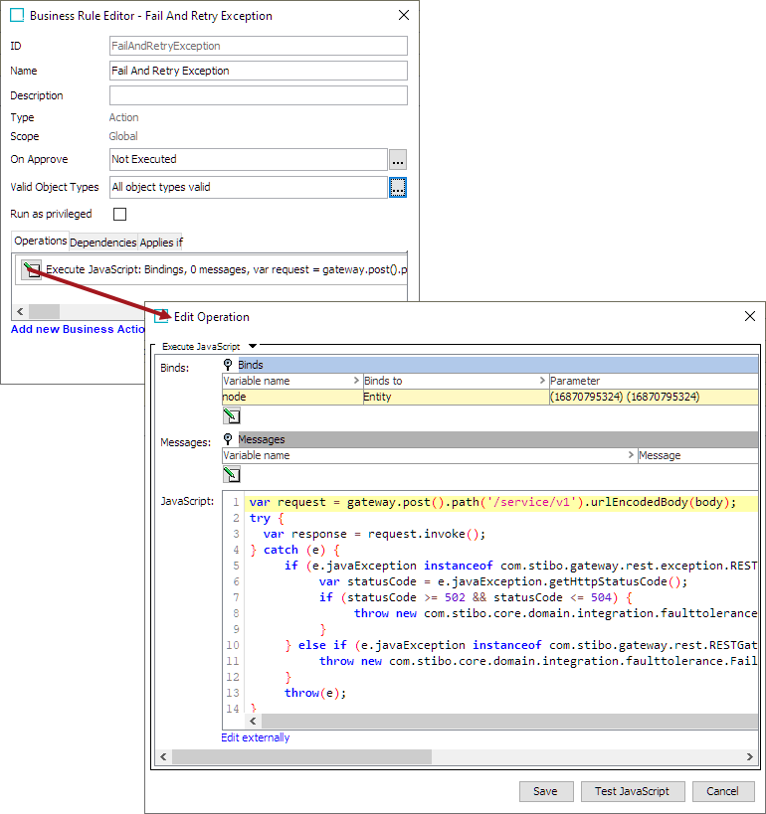The width and height of the screenshot is (766, 814).
Task: Click the Messages pin icon
Action: (x=228, y=439)
